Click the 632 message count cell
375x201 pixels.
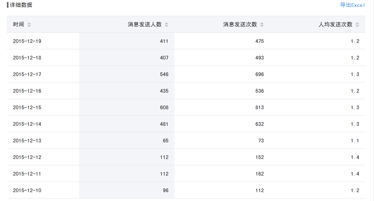coord(259,124)
